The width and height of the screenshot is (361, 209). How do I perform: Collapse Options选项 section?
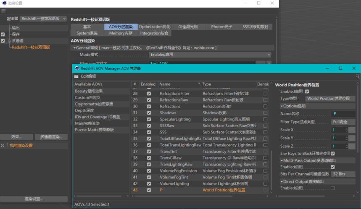[x=282, y=106]
